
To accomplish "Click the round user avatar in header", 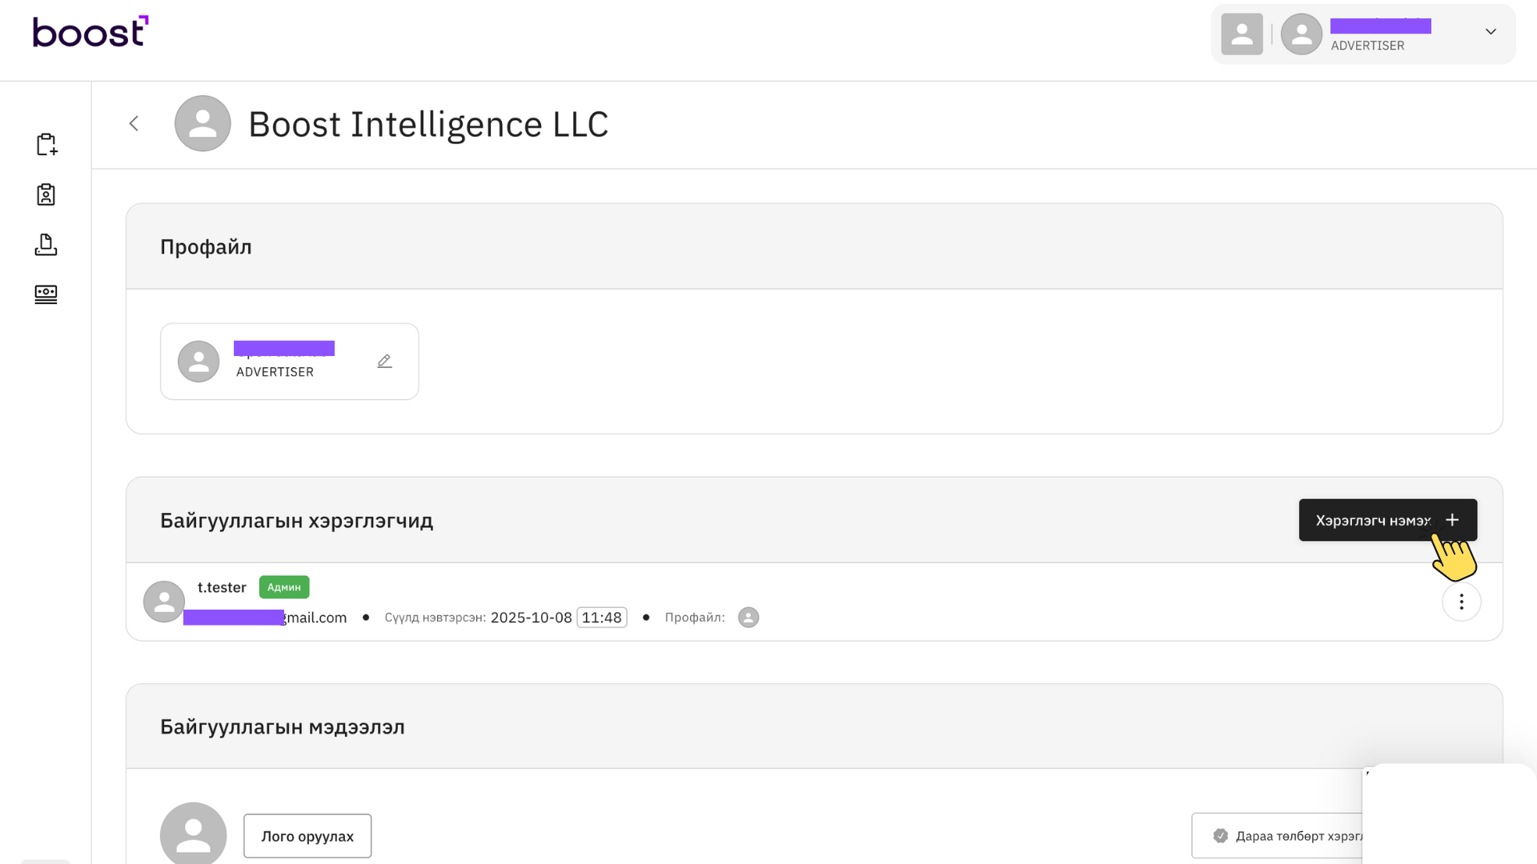I will (1302, 34).
